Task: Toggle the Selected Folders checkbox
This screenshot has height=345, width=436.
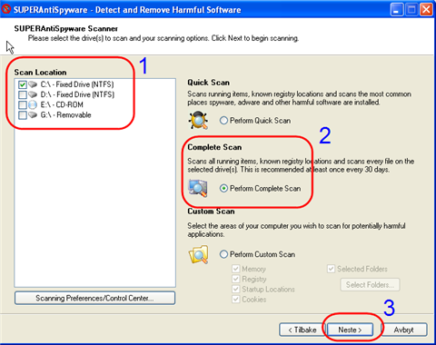Action: 331,269
